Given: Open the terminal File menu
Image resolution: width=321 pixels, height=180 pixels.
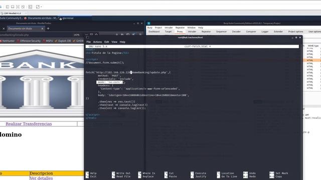Looking at the screenshot, I should click(88, 42).
